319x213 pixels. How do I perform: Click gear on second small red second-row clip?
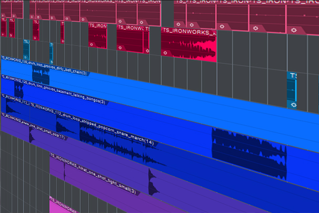click(11, 35)
